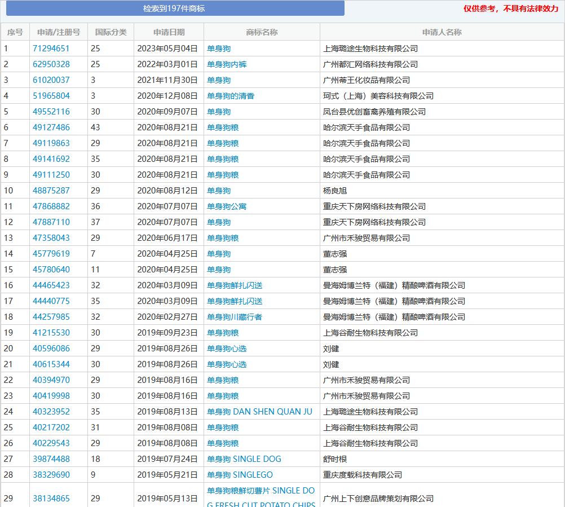Screen dimensions: 565x507
Task: Select the 申请日期 column header
Action: tap(169, 32)
